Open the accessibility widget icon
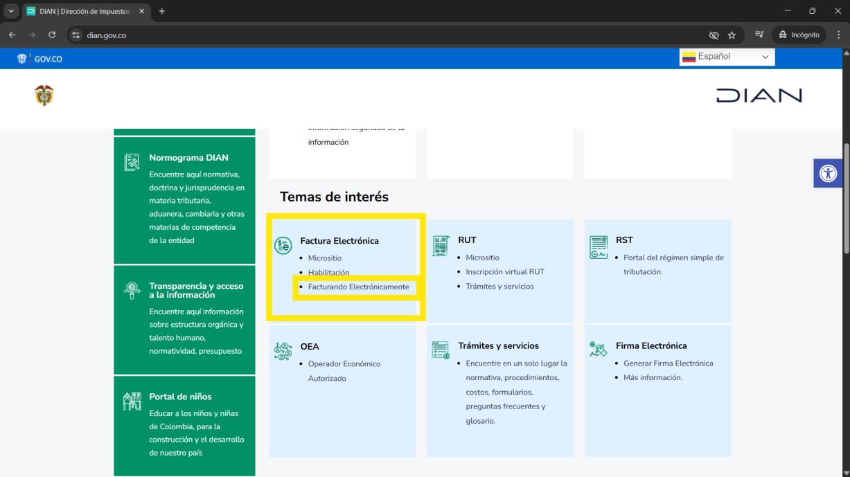Viewport: 850px width, 477px height. coord(828,173)
